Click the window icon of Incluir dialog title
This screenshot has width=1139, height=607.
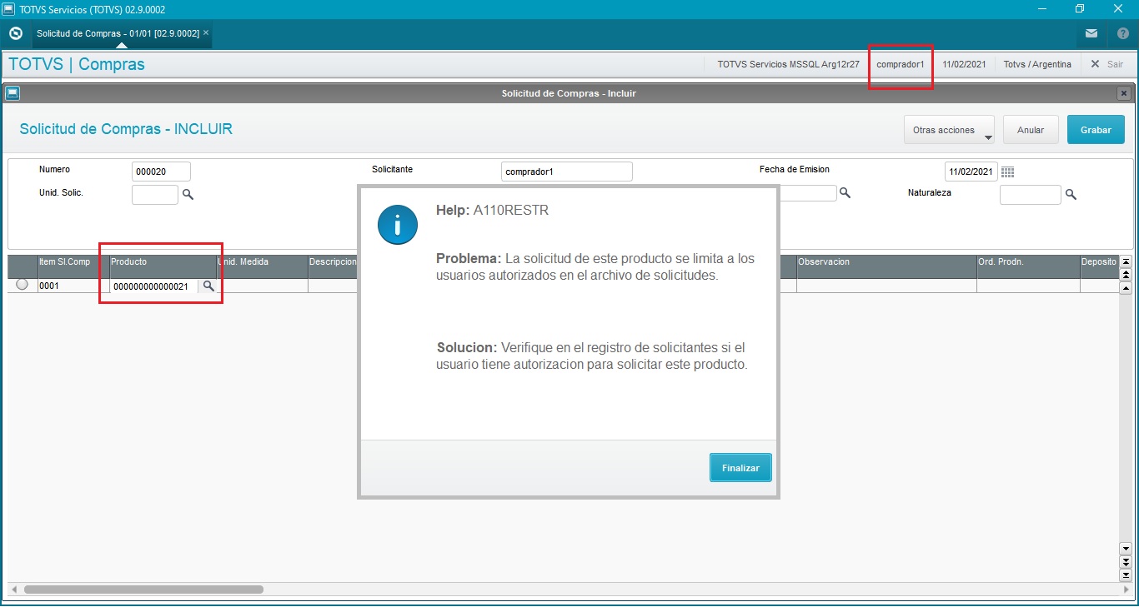coord(13,93)
